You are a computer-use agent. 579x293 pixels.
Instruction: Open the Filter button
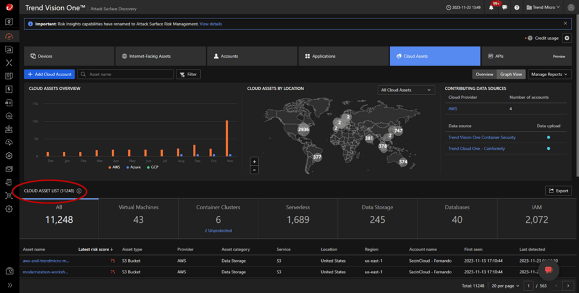coord(188,74)
